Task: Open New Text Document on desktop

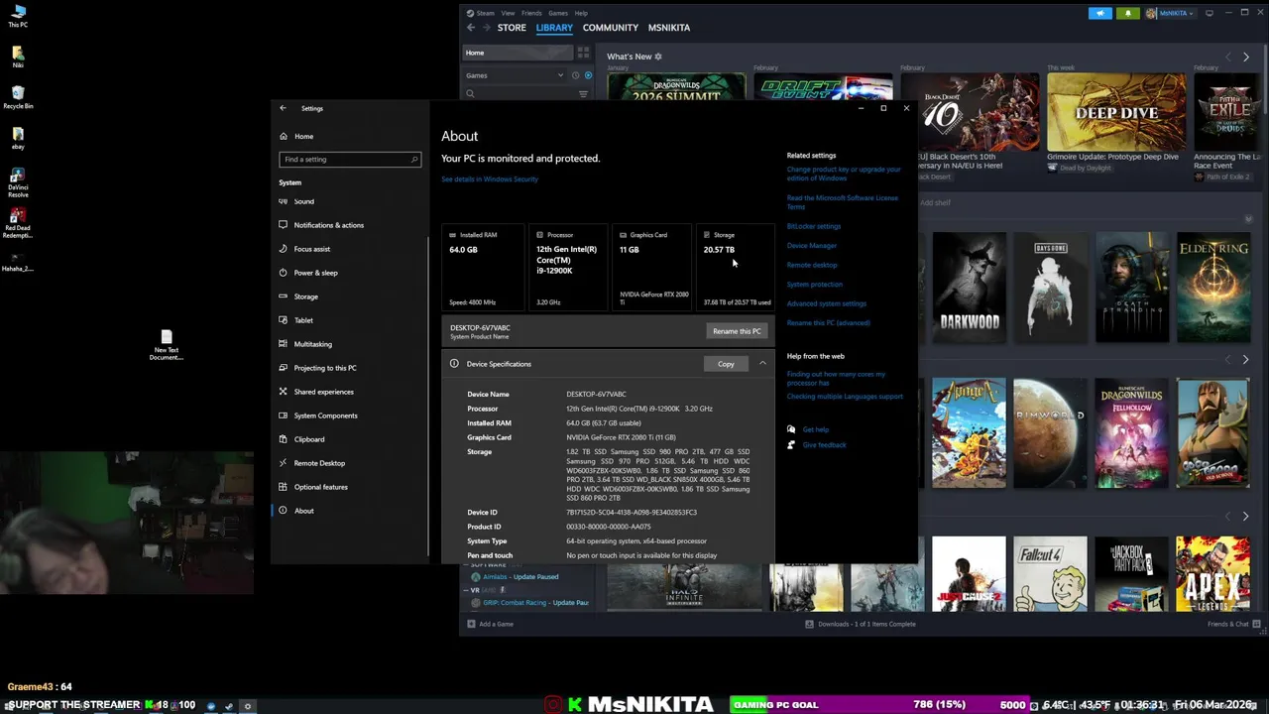Action: pyautogui.click(x=166, y=345)
